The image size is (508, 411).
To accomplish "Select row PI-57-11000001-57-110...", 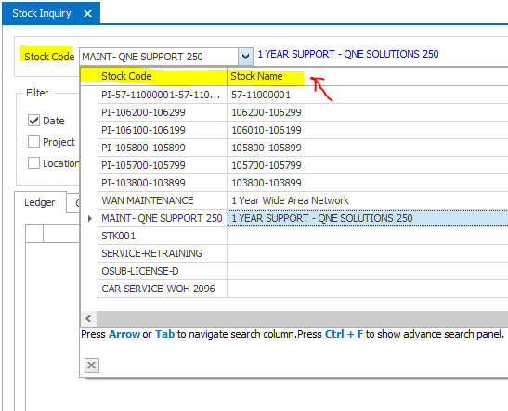I will (x=163, y=95).
